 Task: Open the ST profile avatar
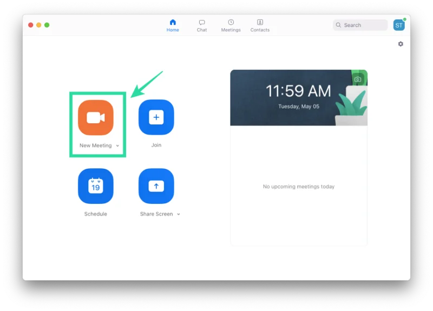point(399,25)
